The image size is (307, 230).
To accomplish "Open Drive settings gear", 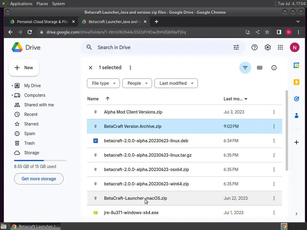I will click(267, 47).
